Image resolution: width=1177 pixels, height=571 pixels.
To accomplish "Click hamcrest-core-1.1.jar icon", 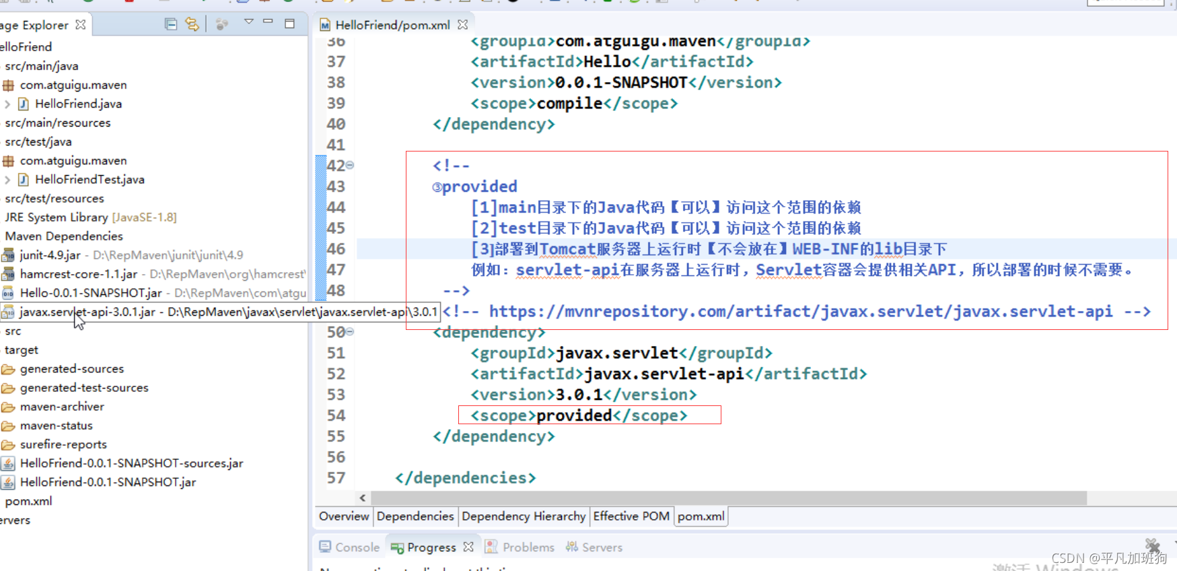I will tap(8, 274).
